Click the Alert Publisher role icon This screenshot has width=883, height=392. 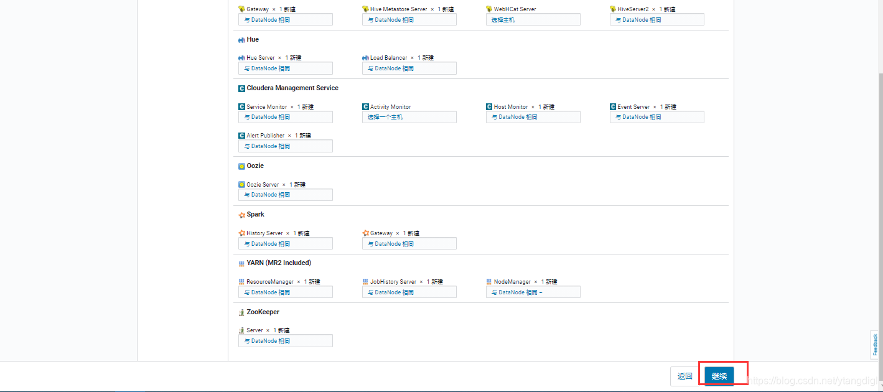(241, 136)
